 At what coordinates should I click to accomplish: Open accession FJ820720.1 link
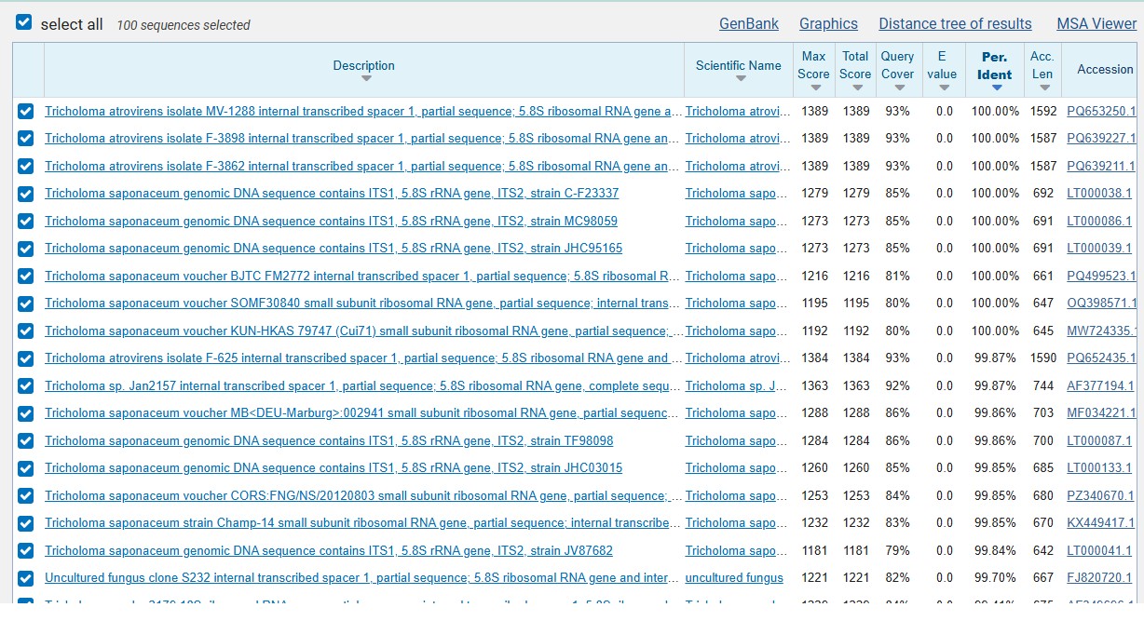tap(1100, 578)
